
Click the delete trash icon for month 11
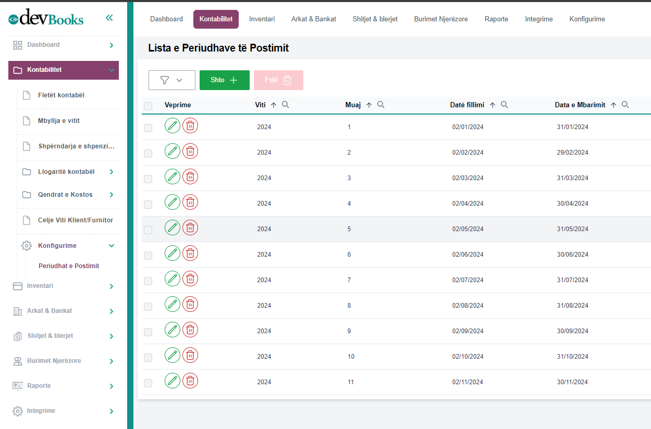[190, 381]
